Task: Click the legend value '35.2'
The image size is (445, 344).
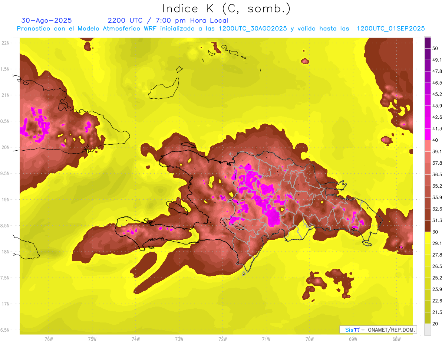Action: point(437,186)
